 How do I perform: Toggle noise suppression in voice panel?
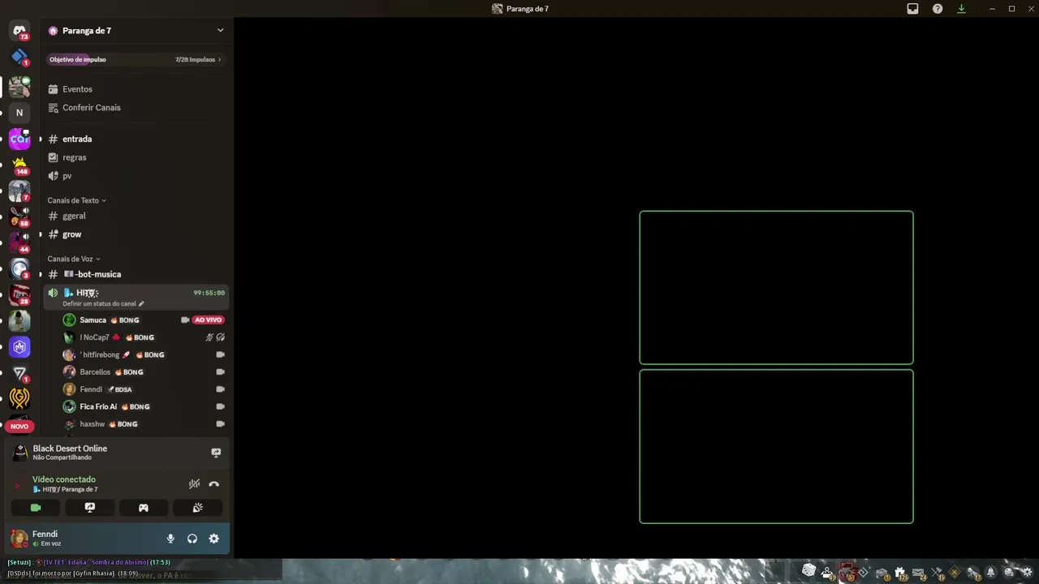(x=194, y=484)
